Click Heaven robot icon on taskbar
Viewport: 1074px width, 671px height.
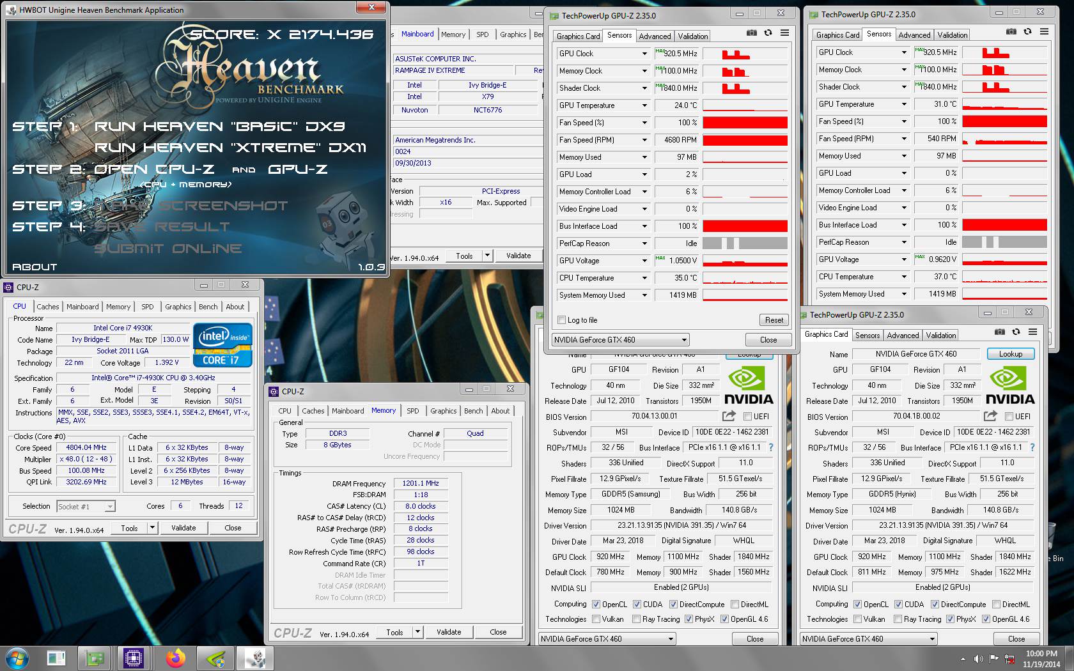pos(254,658)
